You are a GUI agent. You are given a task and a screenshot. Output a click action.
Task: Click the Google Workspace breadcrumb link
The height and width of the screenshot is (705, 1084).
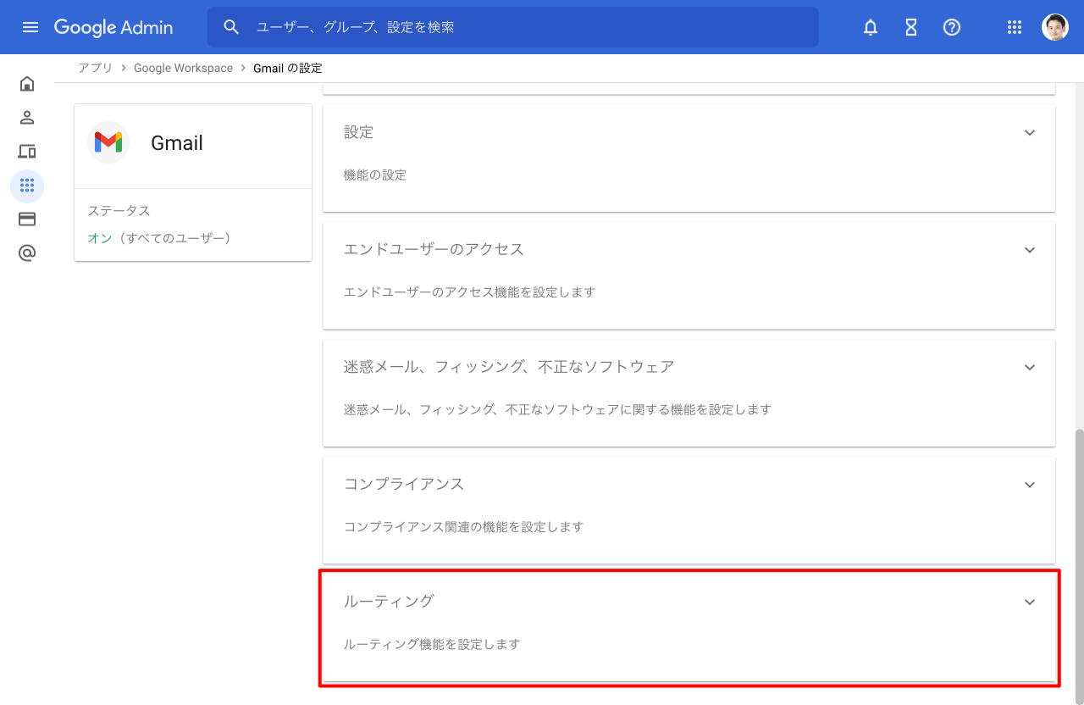[183, 68]
